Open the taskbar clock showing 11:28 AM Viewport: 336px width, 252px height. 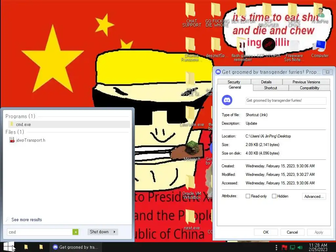click(318, 247)
